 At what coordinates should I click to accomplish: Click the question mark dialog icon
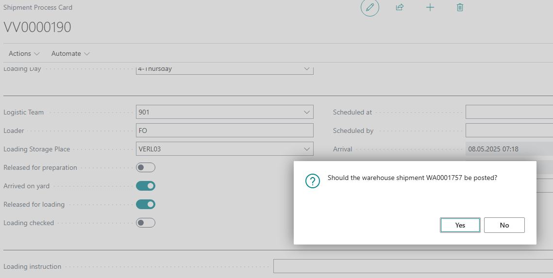point(312,181)
